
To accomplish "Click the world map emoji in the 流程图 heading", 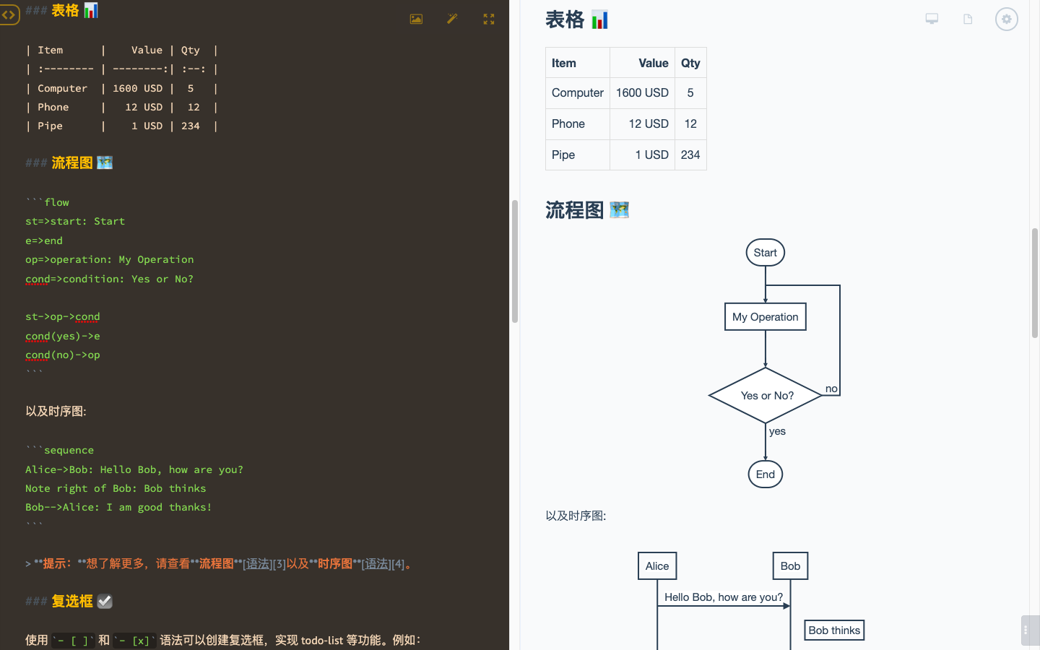I will (x=105, y=162).
